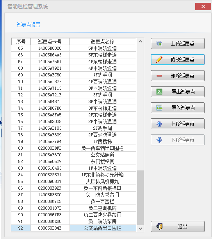This screenshot has width=212, height=239.
Task: Click the scroll up arrow of the list
Action: 140,41
